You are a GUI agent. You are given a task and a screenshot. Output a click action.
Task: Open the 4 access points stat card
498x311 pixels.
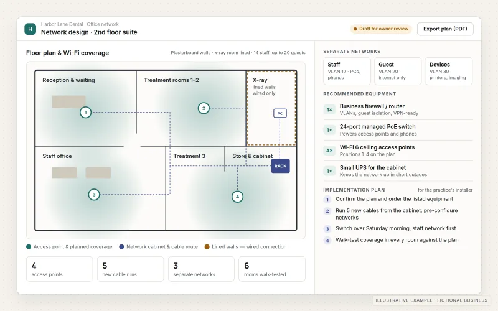click(x=59, y=269)
